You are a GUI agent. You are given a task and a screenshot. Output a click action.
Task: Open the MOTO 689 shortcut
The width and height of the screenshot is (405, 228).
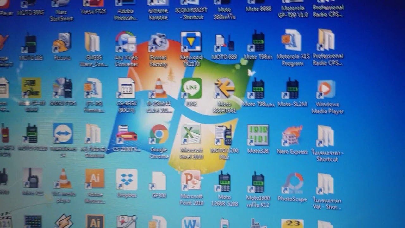(224, 43)
